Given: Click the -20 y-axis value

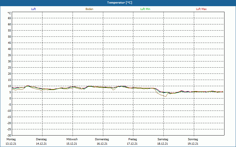Looking at the screenshot, I should pos(9,123).
